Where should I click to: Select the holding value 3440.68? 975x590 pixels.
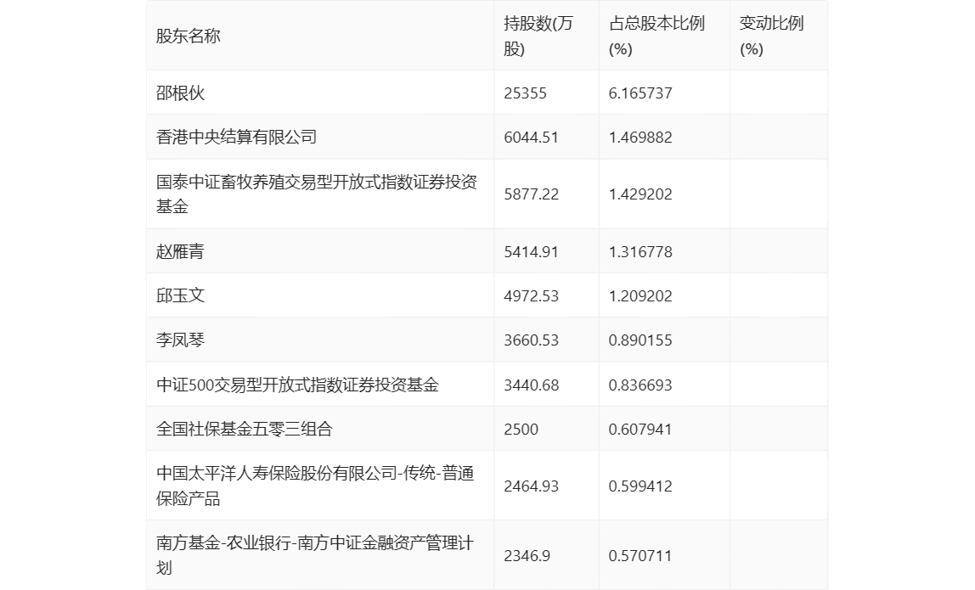coord(531,385)
